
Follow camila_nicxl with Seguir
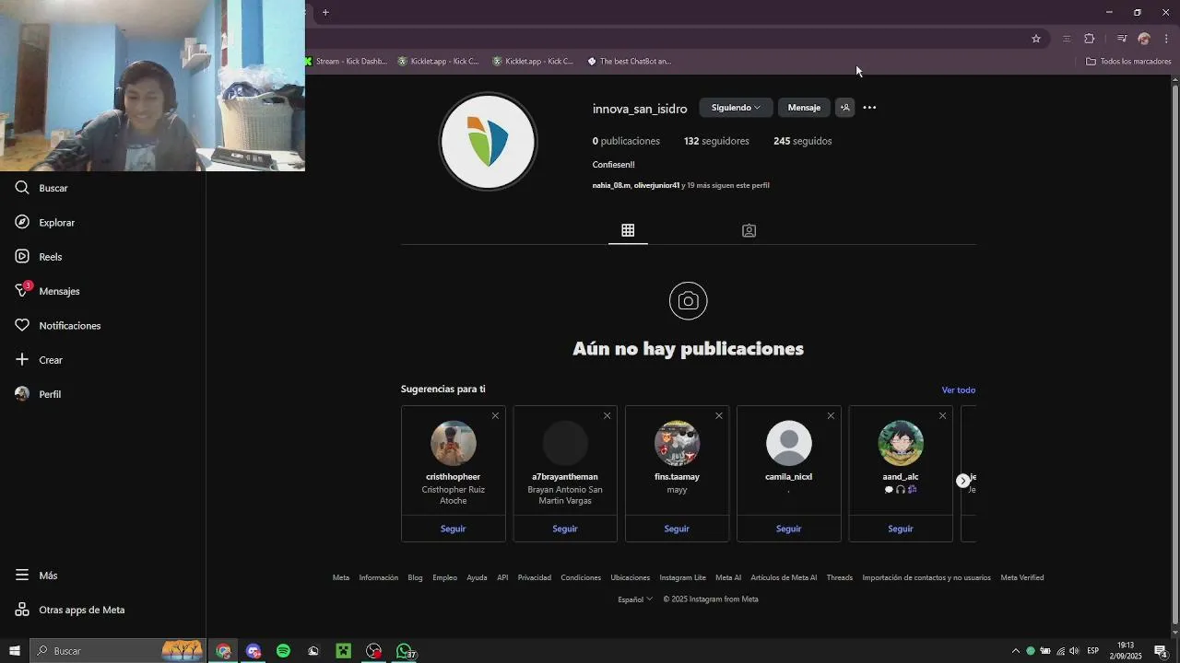[x=788, y=529]
